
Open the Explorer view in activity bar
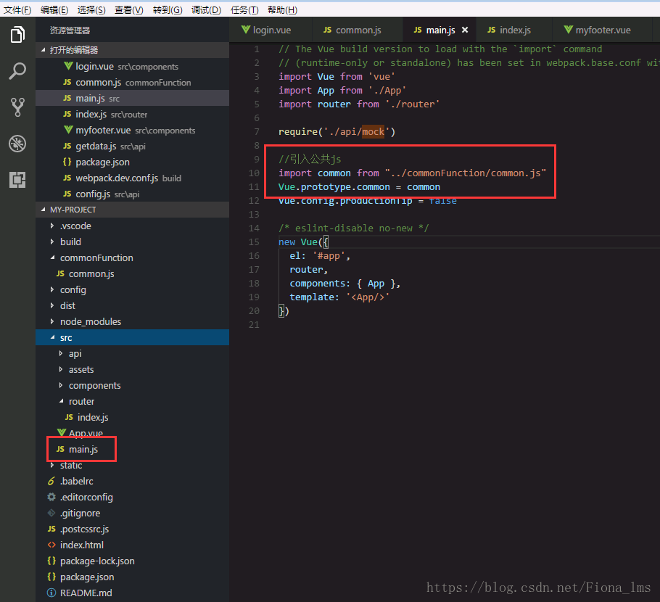[x=17, y=34]
